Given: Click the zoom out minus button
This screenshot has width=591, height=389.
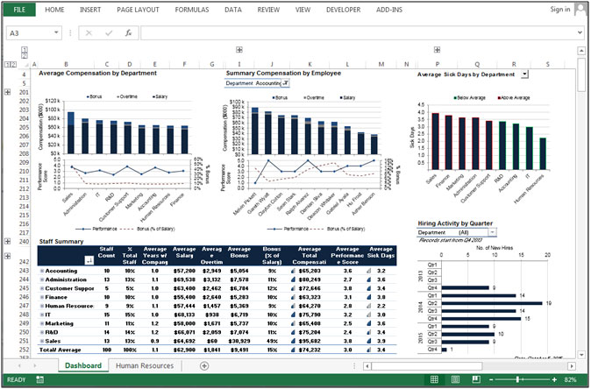Looking at the screenshot, I should [491, 379].
